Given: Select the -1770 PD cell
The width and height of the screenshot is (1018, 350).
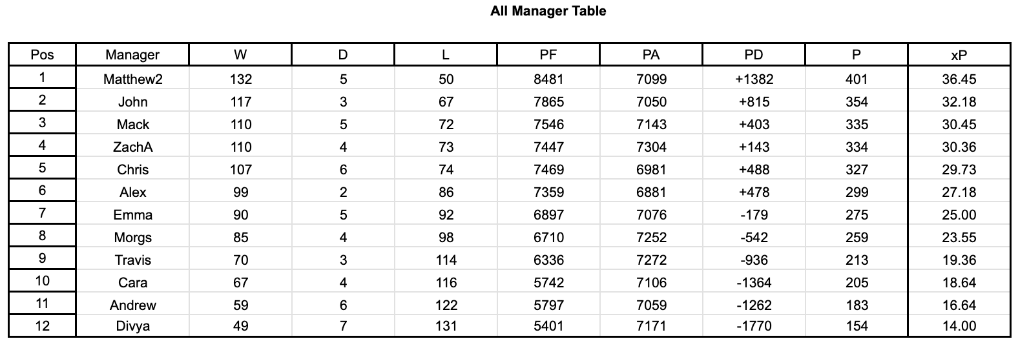Looking at the screenshot, I should (x=753, y=326).
